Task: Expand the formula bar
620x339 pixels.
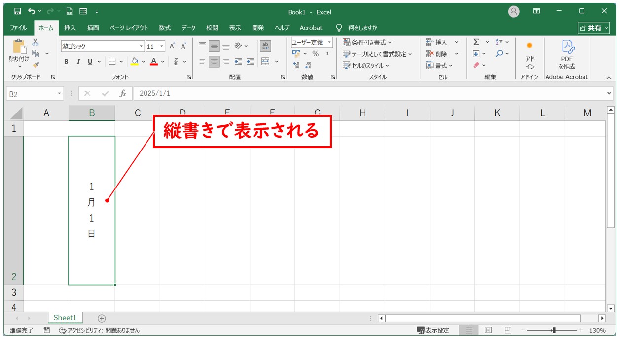Action: coord(609,93)
